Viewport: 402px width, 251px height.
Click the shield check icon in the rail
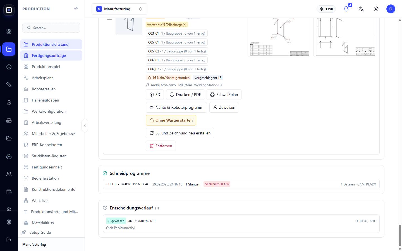pos(9,103)
